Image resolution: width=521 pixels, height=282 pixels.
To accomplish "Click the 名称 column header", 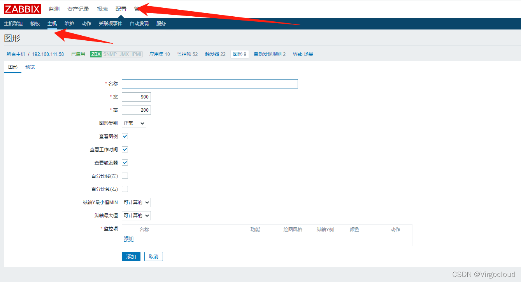I will click(x=144, y=230).
